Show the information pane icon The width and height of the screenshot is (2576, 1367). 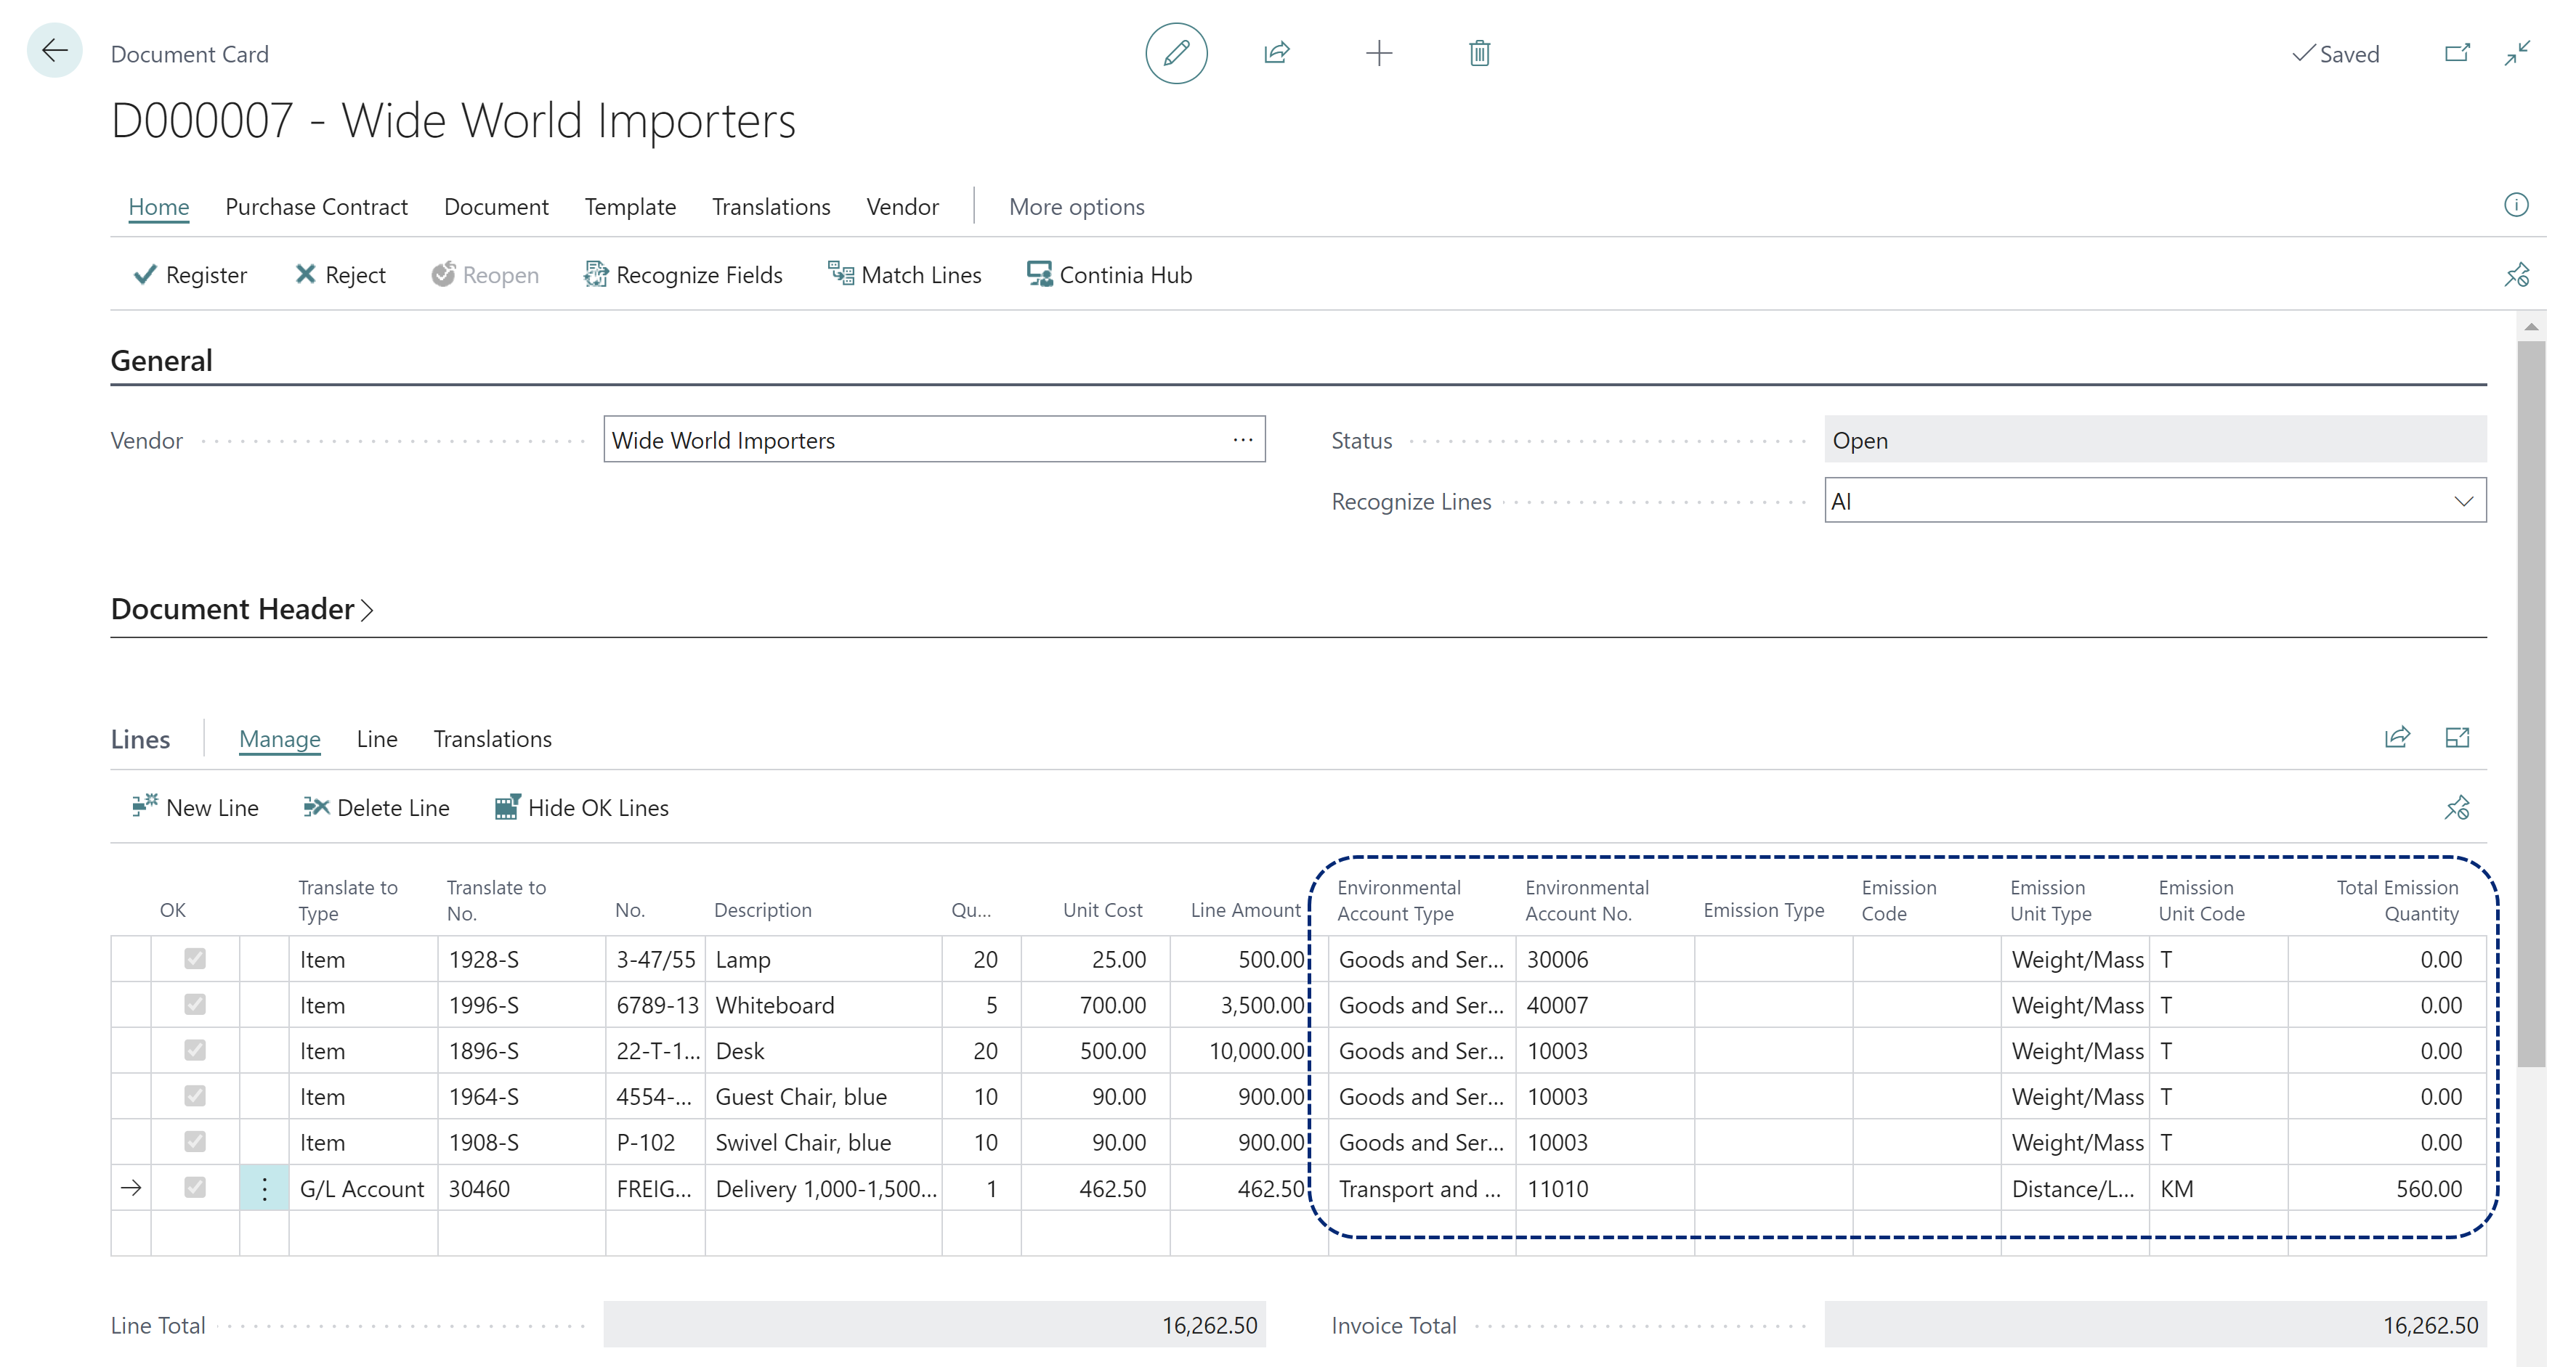tap(2516, 206)
